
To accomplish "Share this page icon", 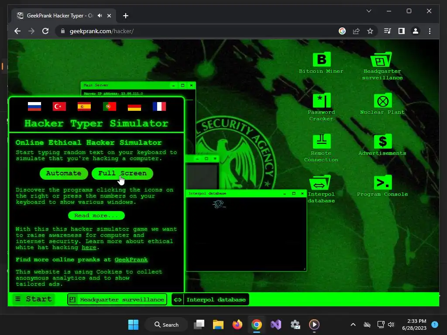I will click(x=356, y=31).
